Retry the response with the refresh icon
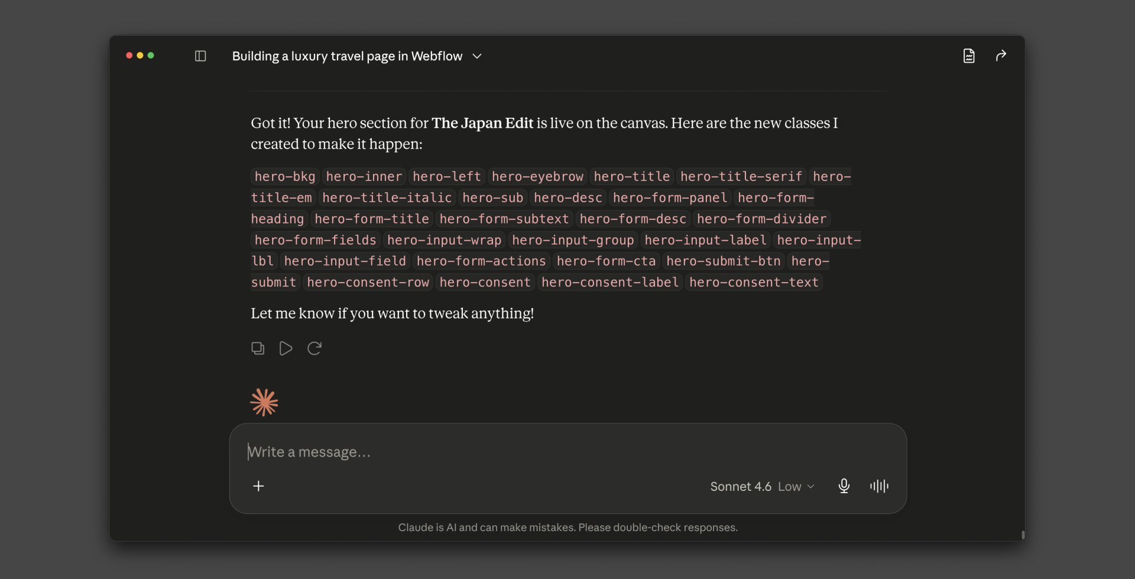Screen dimensions: 1135x579 point(314,348)
